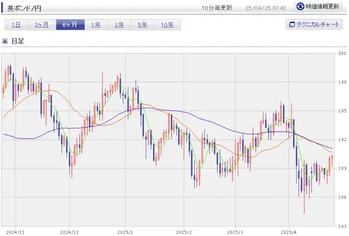Viewport: 349px width, 236px height.
Task: Click the 2024/11 date axis label
Action: tap(15, 232)
